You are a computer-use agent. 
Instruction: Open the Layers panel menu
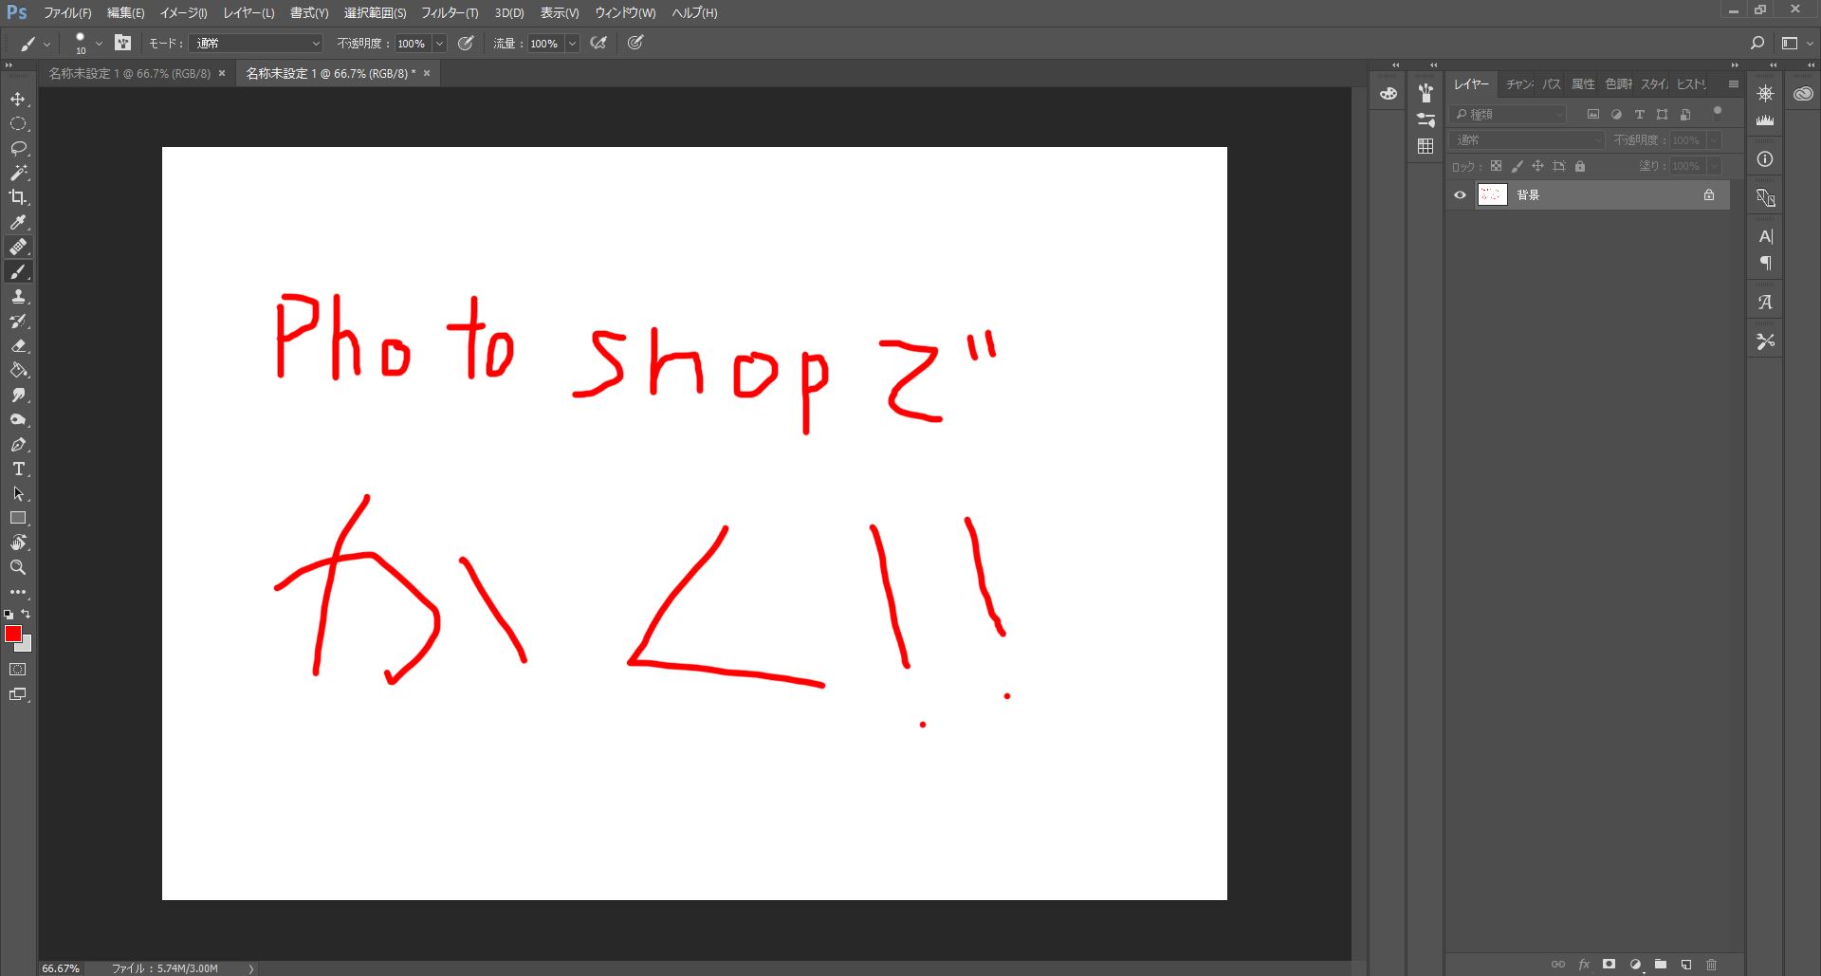1734,84
